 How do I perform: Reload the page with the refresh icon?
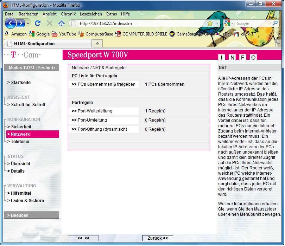point(38,23)
